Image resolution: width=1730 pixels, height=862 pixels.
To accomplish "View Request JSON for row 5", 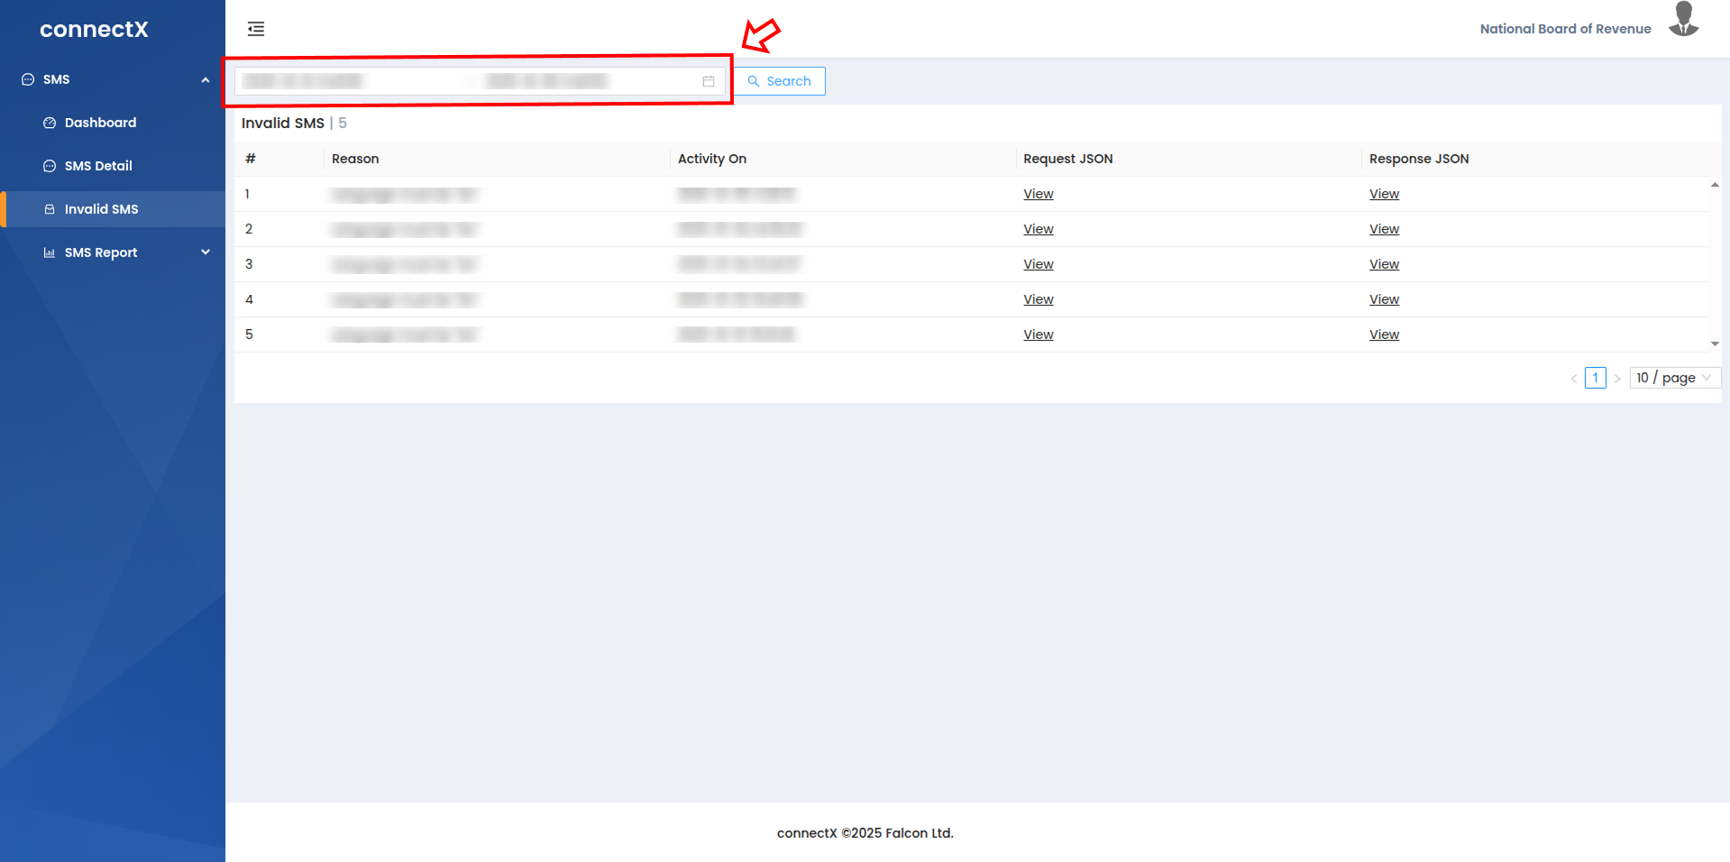I will [1038, 335].
